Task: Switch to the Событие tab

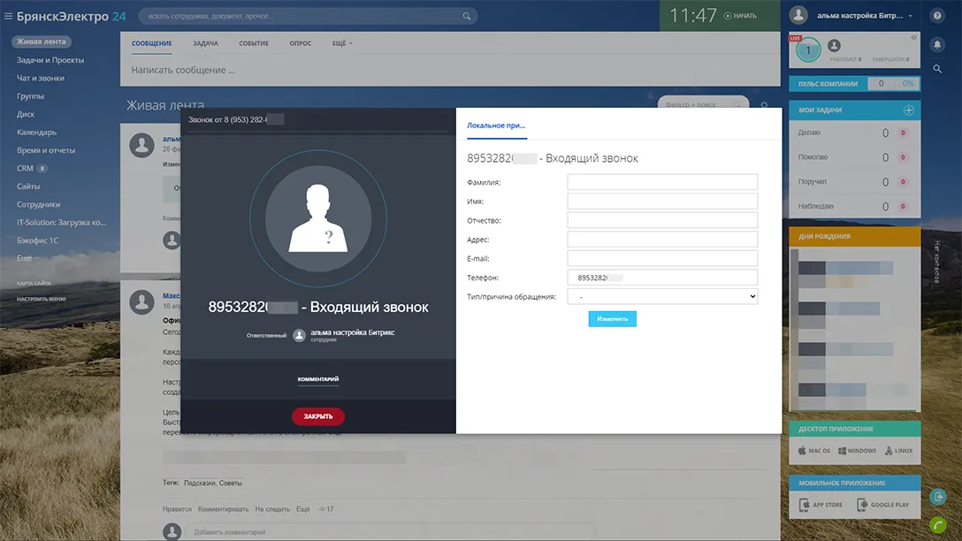Action: 254,43
